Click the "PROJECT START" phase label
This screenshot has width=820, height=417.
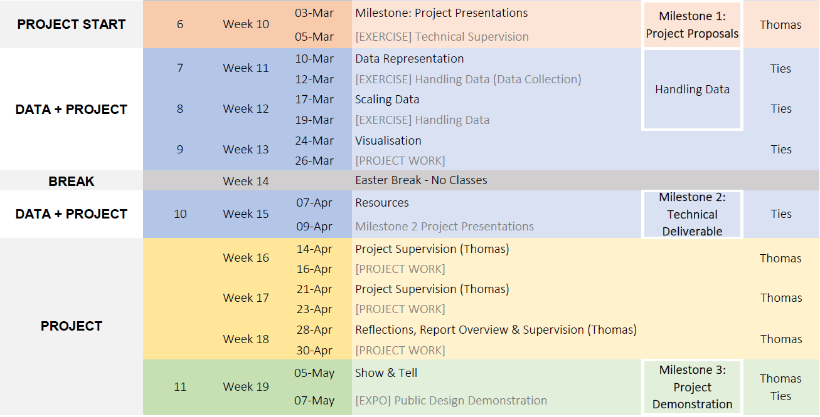(72, 24)
